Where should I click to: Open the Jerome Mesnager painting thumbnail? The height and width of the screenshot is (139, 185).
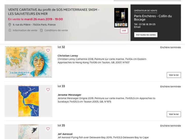(x=28, y=101)
